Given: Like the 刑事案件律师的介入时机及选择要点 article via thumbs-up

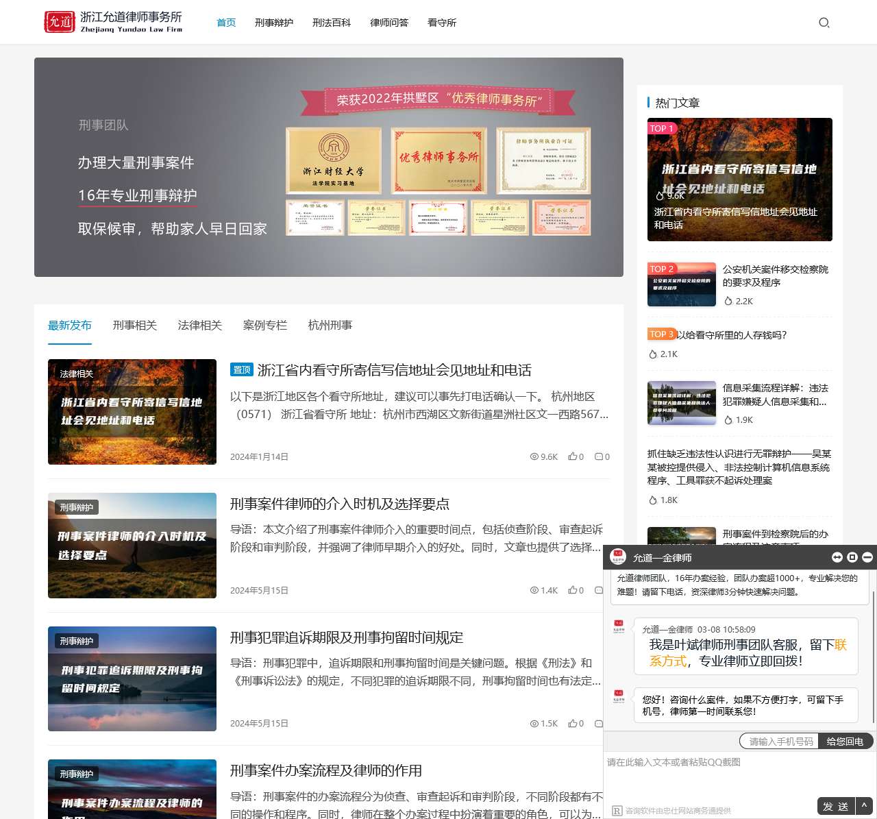Looking at the screenshot, I should [x=572, y=590].
